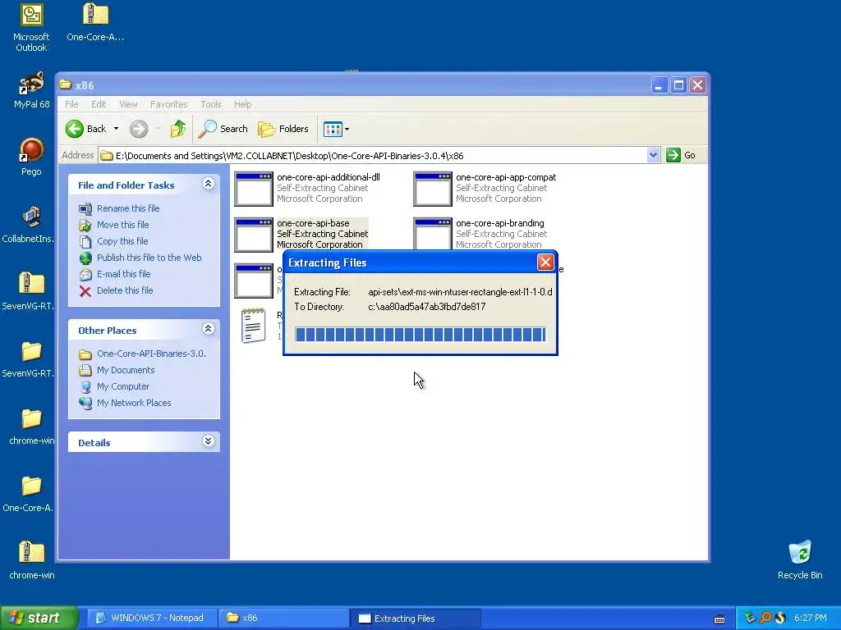Image resolution: width=841 pixels, height=630 pixels.
Task: Open the One-Core-A folder at desktop bottom left
Action: [28, 495]
